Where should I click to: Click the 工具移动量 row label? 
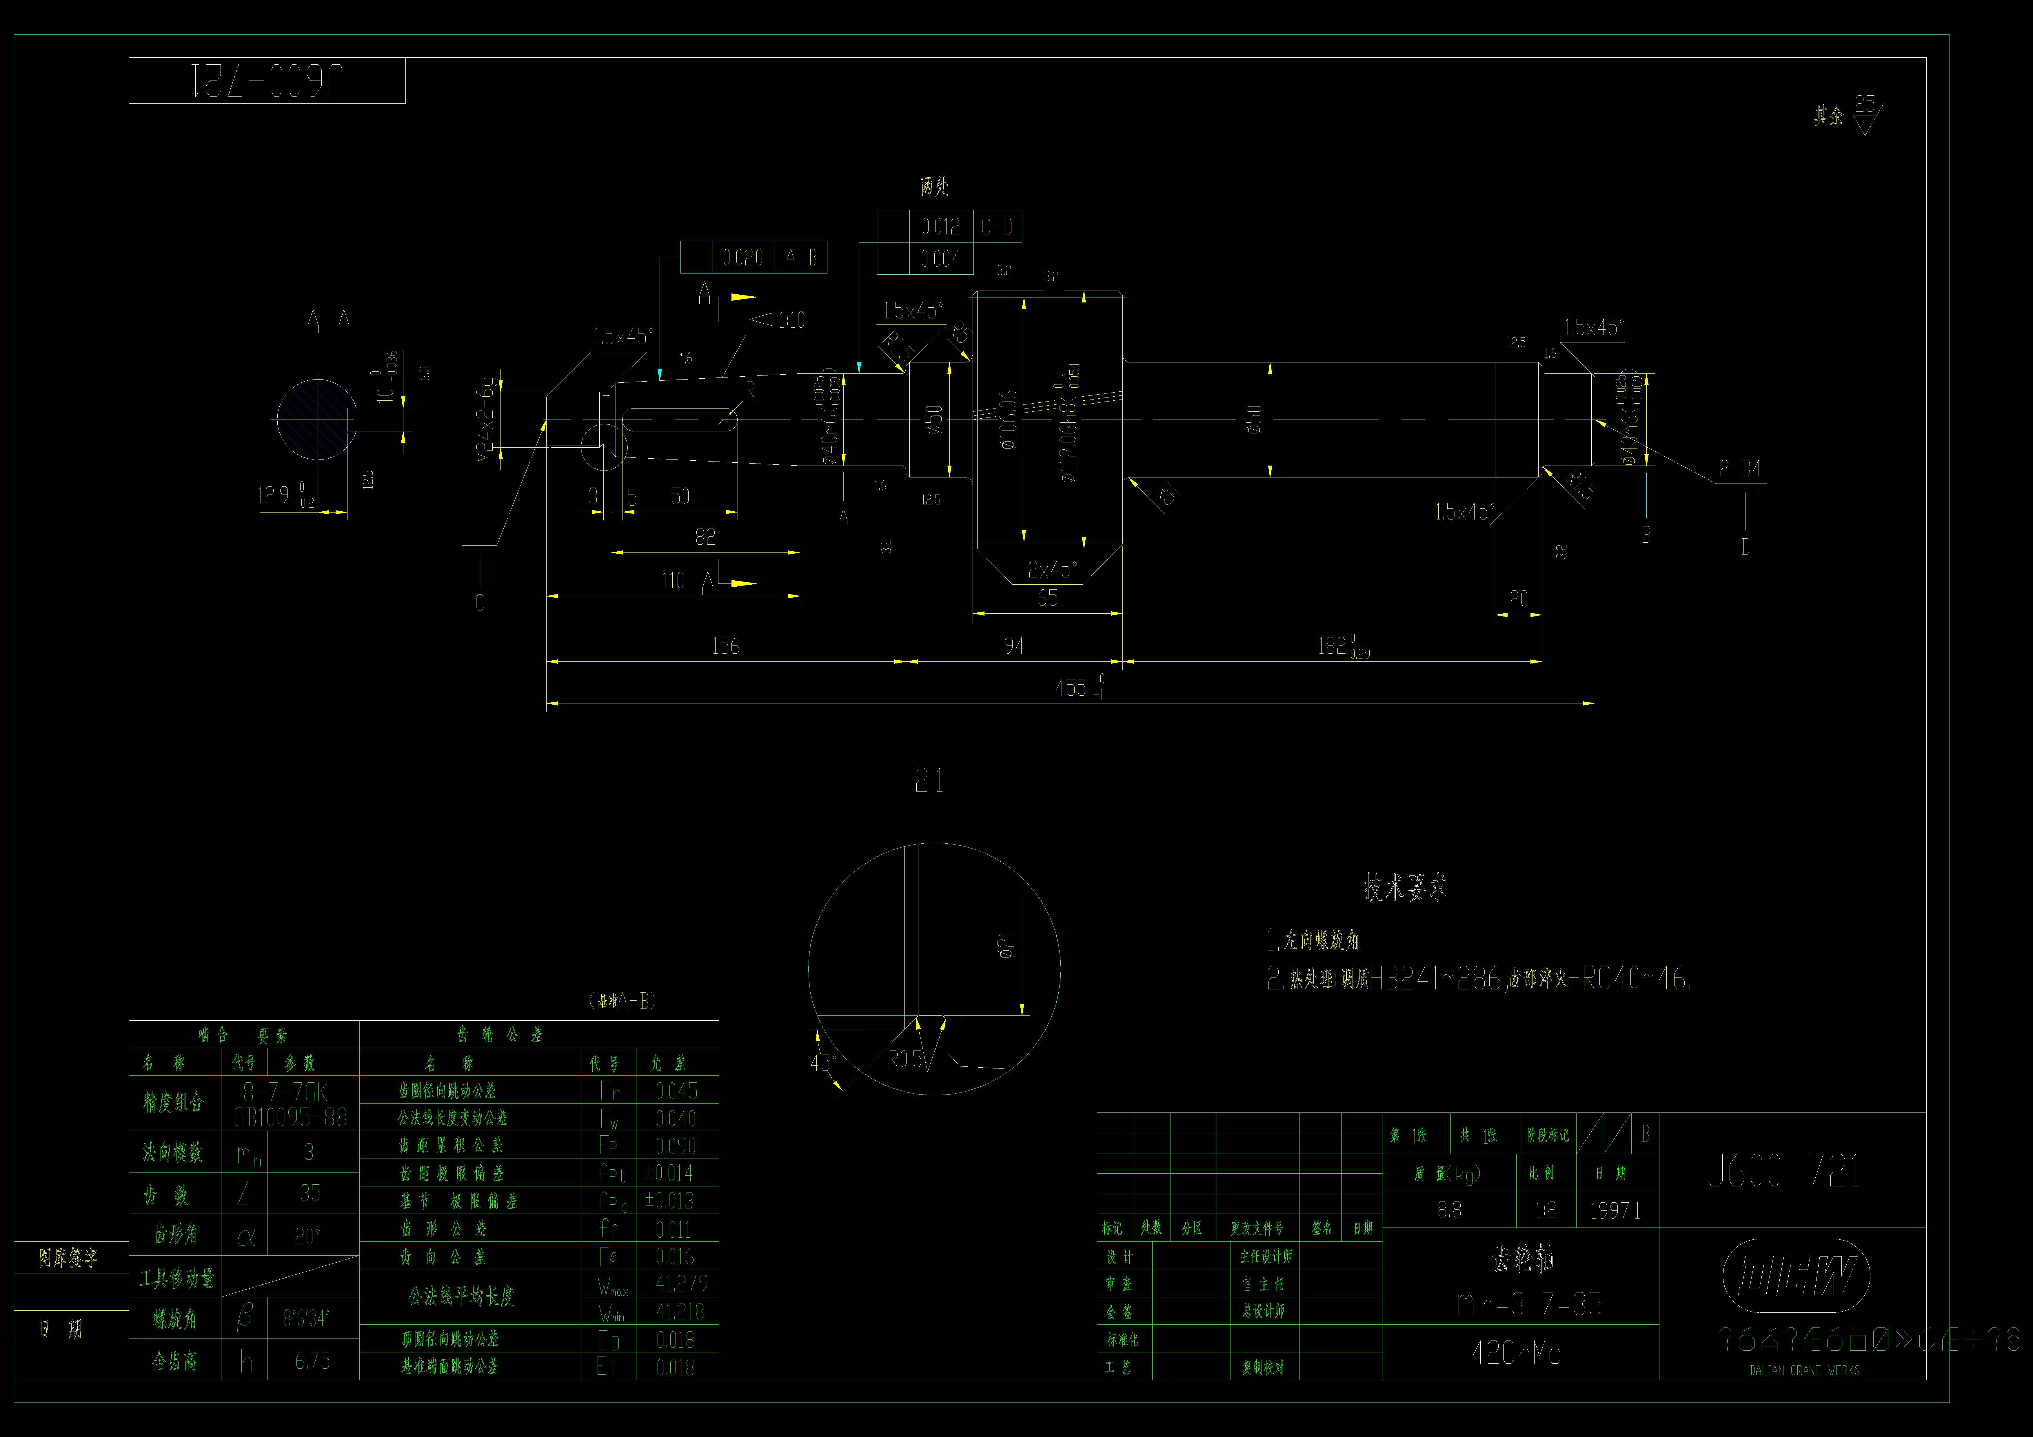177,1279
